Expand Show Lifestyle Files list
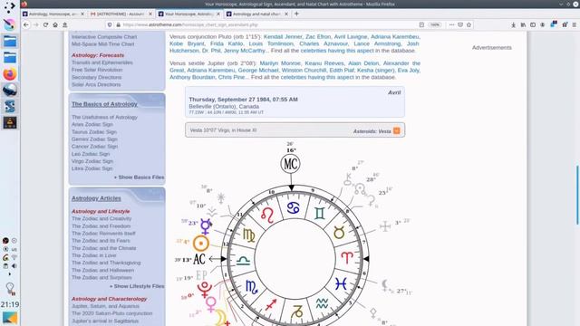The height and width of the screenshot is (326, 580). click(137, 286)
